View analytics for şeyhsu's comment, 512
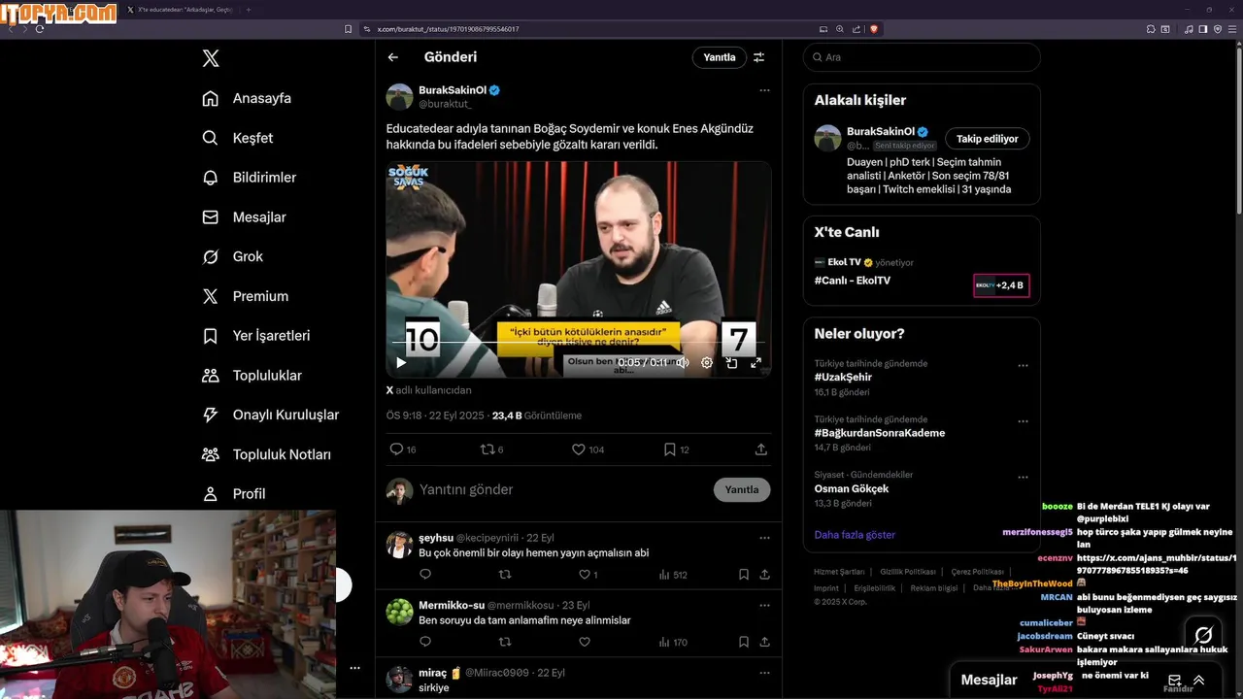 [x=673, y=575]
